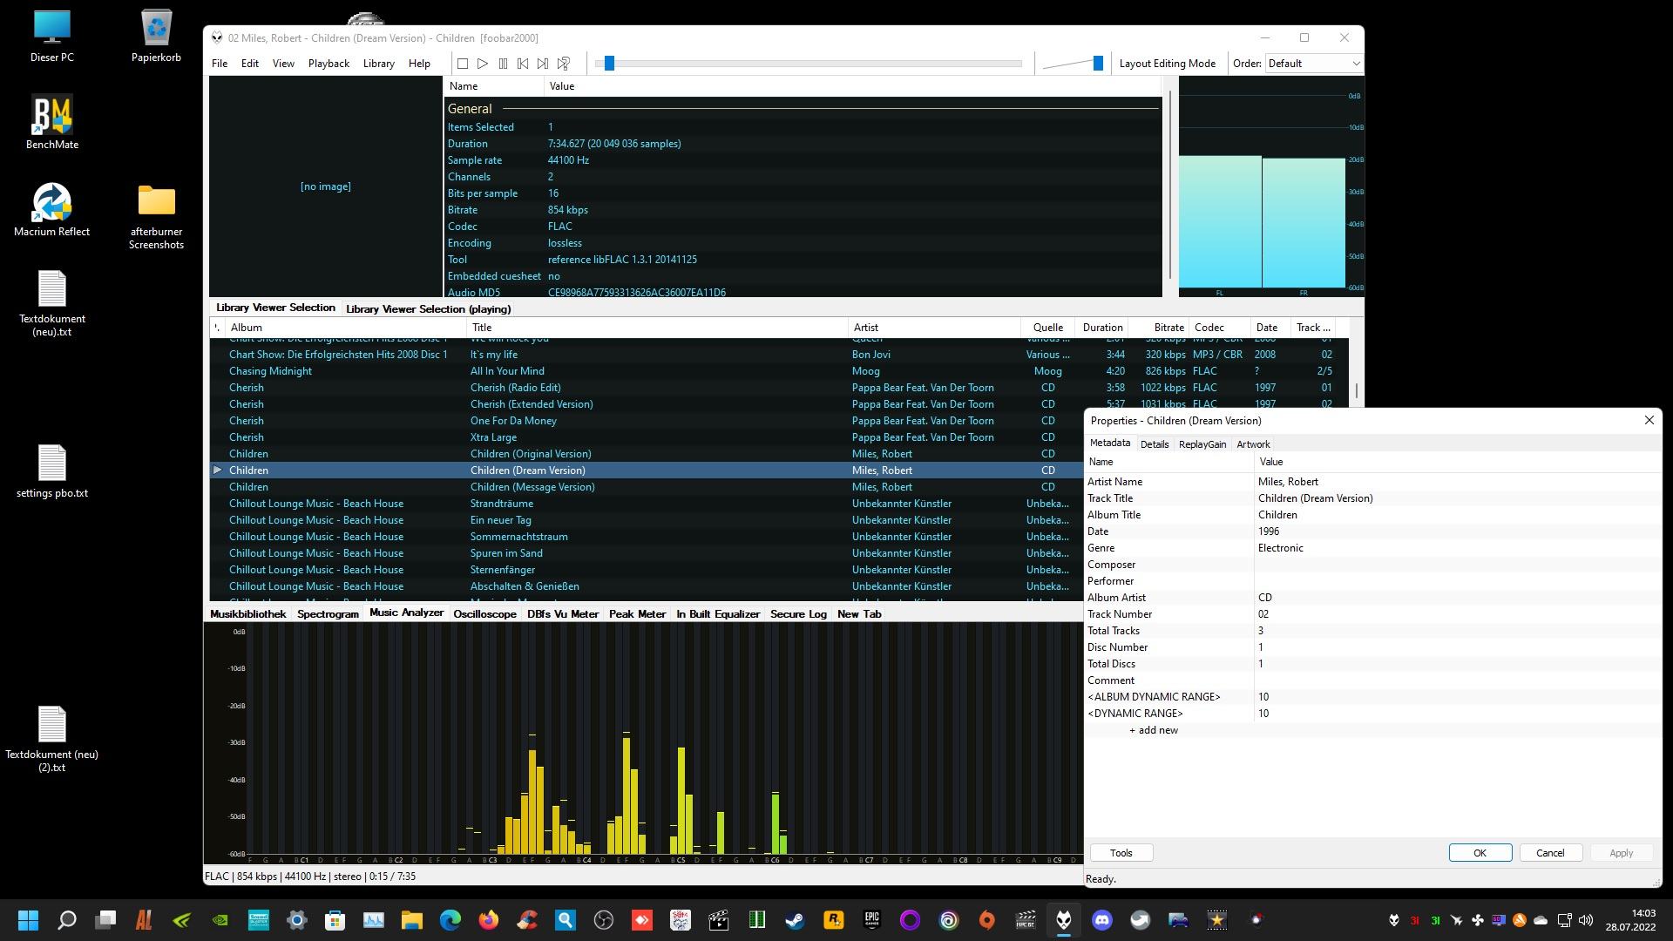Click '+ add new' metadata field
This screenshot has height=941, width=1673.
click(x=1154, y=730)
